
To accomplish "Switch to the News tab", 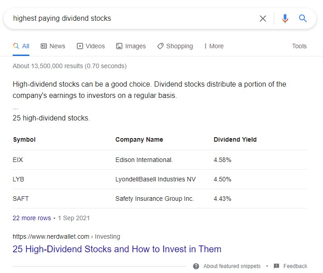I will [x=53, y=46].
